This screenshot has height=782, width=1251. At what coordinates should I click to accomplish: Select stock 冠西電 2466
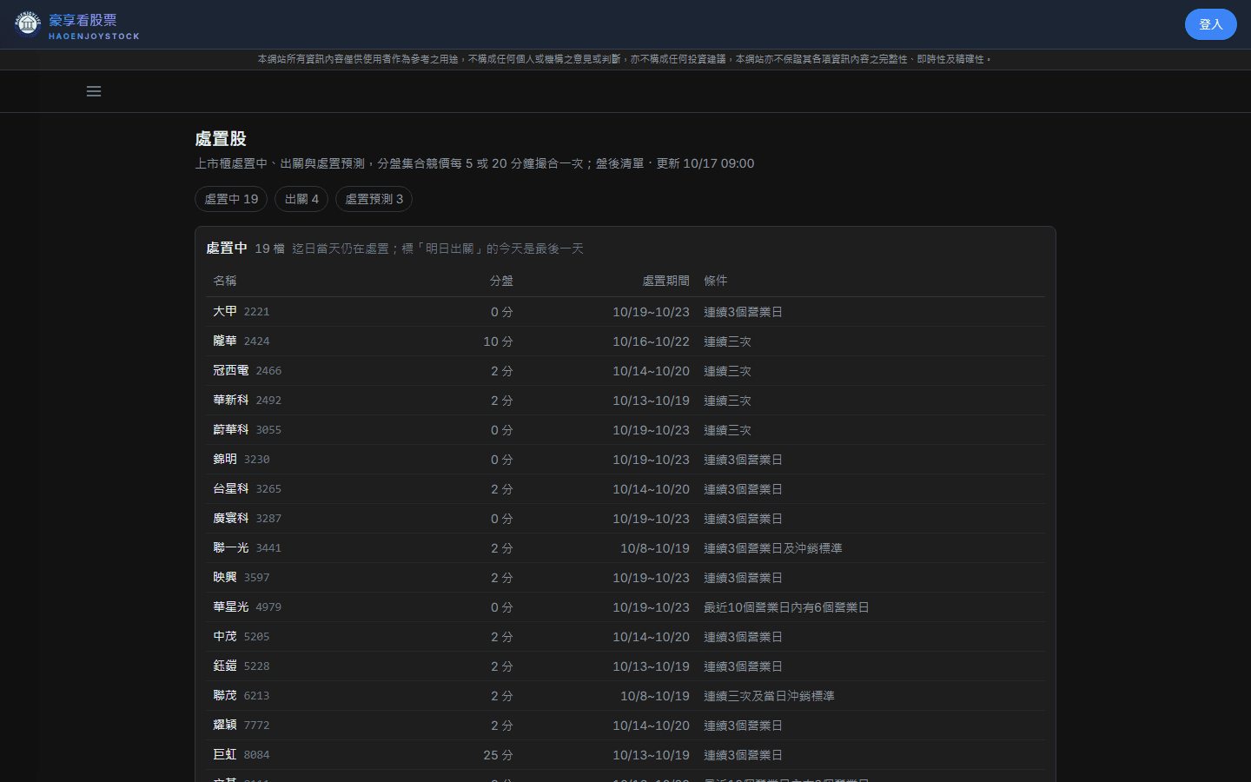(x=248, y=370)
